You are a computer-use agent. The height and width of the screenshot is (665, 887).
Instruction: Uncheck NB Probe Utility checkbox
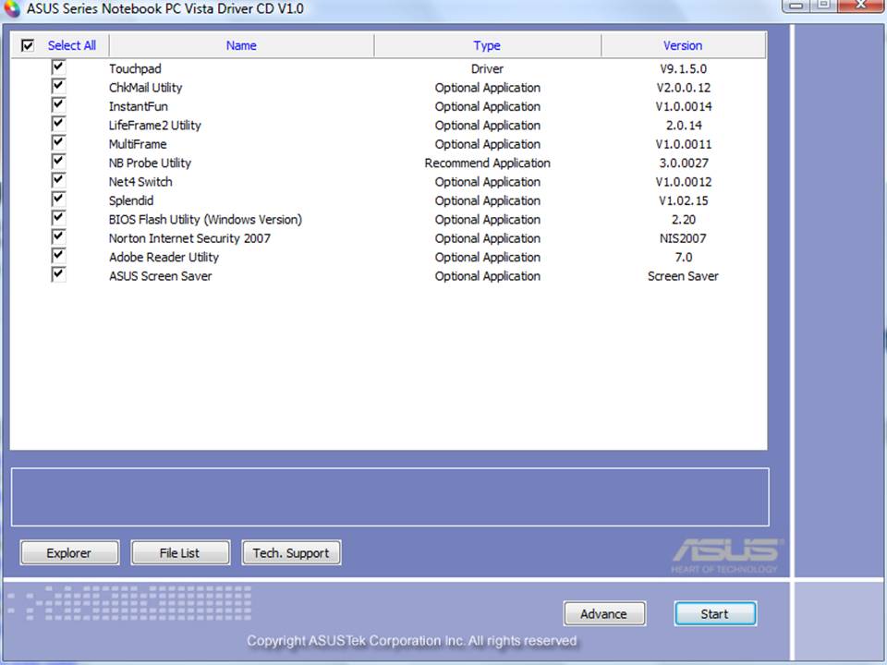pyautogui.click(x=58, y=162)
